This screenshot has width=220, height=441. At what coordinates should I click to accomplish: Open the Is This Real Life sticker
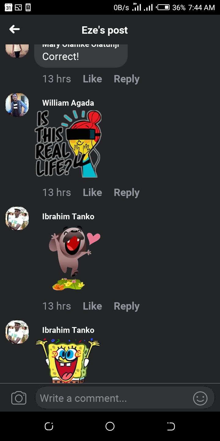pos(68,144)
